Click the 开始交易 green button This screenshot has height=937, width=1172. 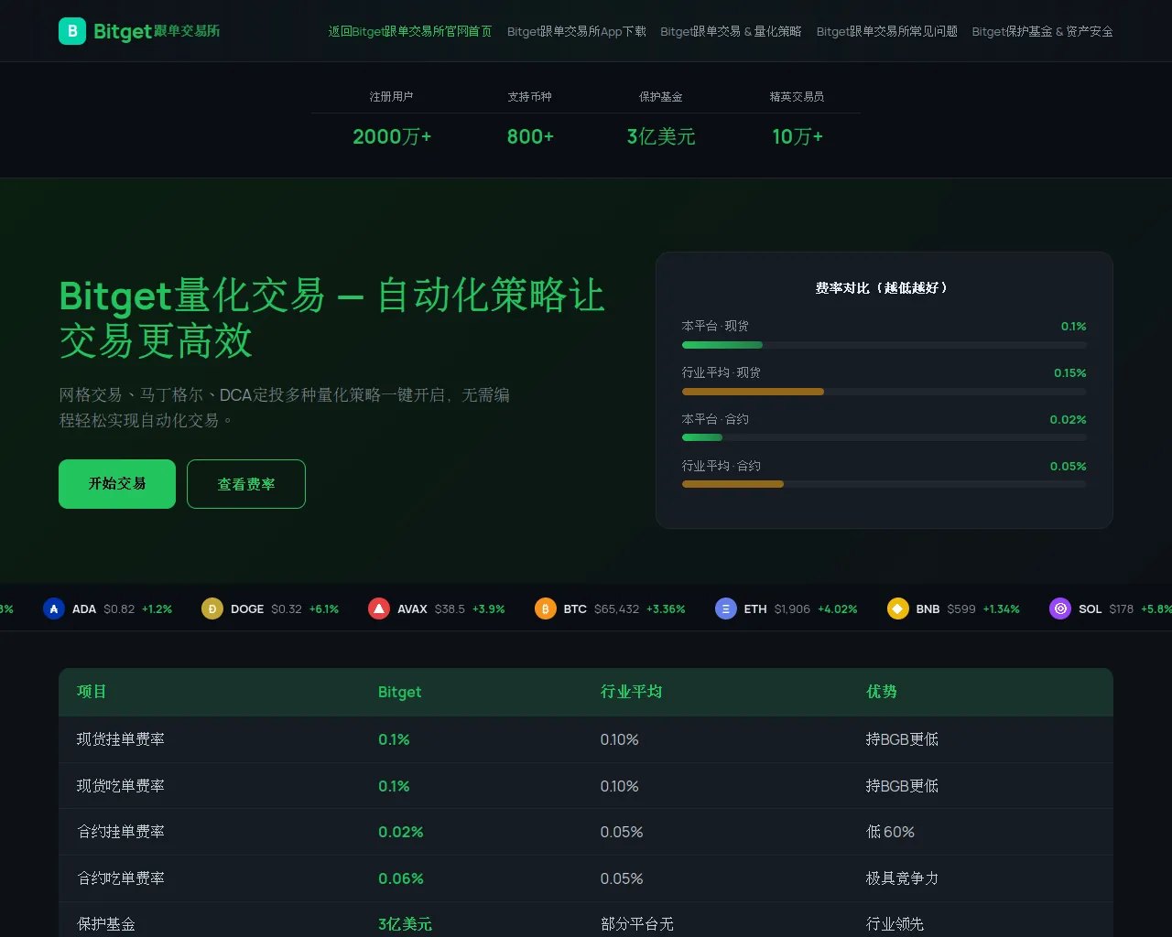(117, 484)
